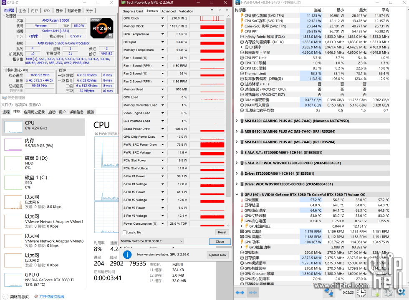This screenshot has width=409, height=300.
Task: Switch to Task Manager 进程 tab
Action: coord(6,112)
